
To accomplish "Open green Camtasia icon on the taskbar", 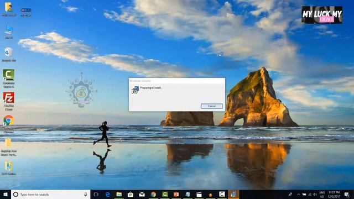I will coord(165,194).
